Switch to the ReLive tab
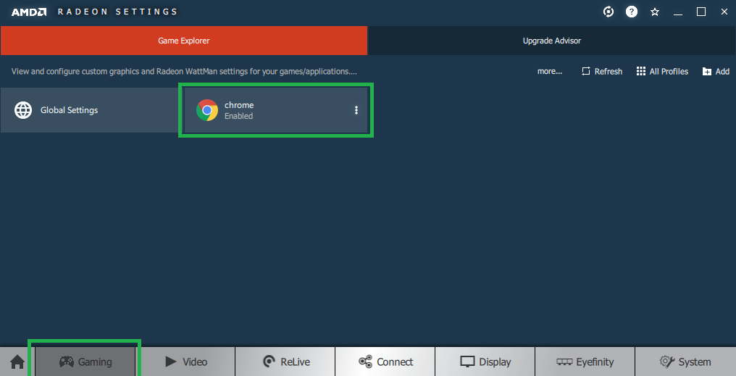This screenshot has height=376, width=736. click(x=285, y=362)
